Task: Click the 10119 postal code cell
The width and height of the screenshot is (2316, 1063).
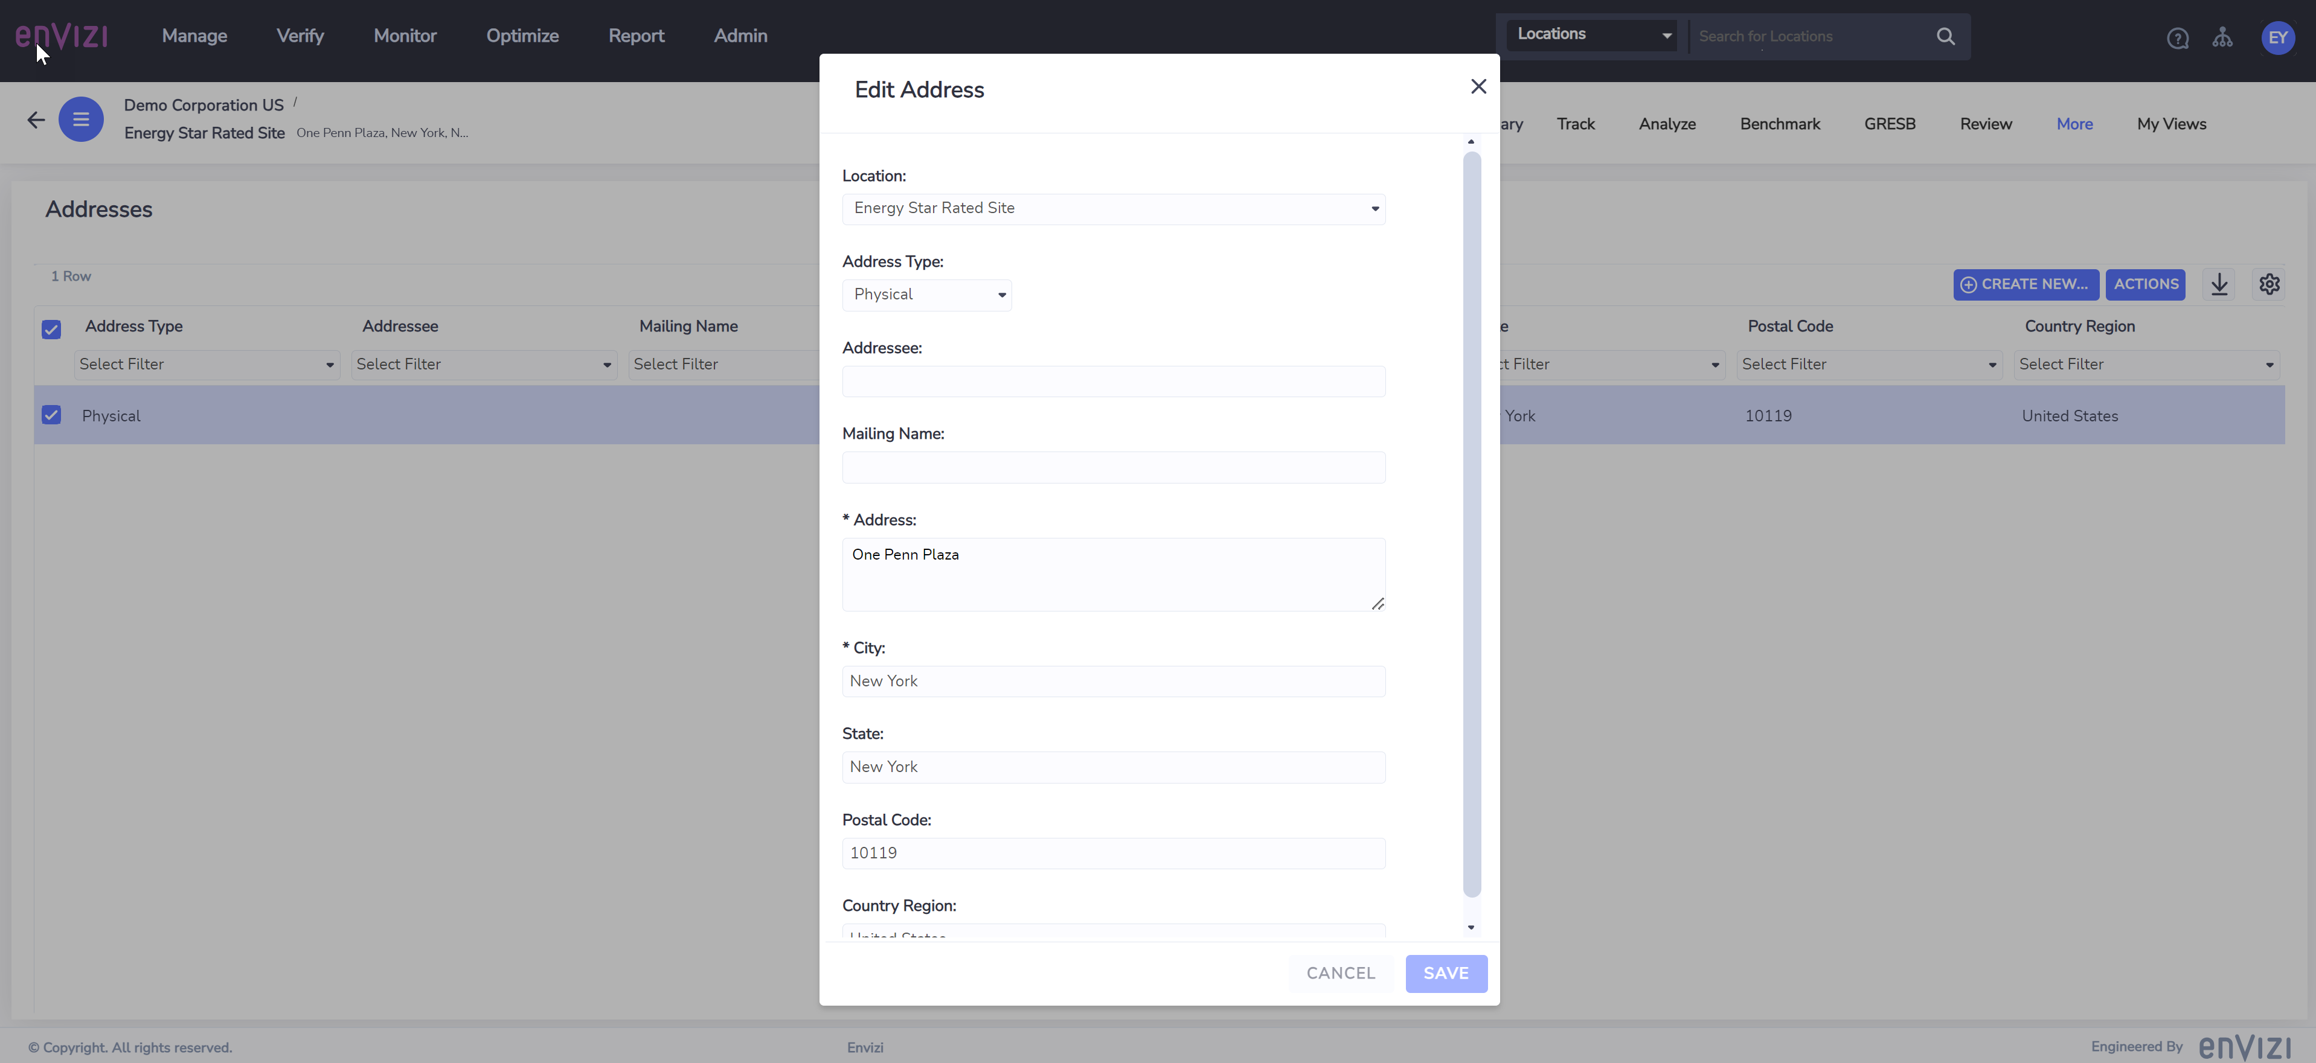Action: [1768, 416]
